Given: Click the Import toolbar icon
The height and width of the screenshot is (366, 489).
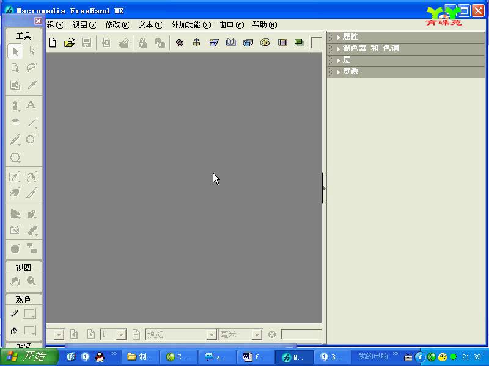Looking at the screenshot, I should (x=106, y=43).
